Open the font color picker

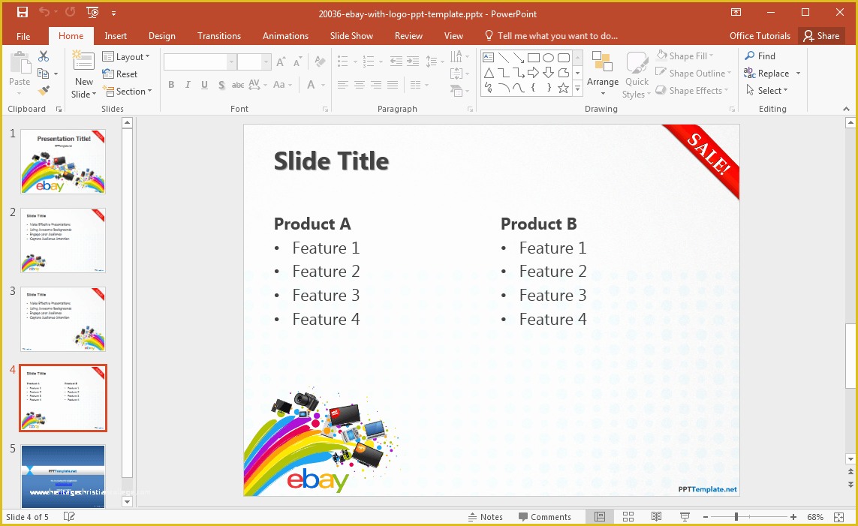(x=311, y=85)
